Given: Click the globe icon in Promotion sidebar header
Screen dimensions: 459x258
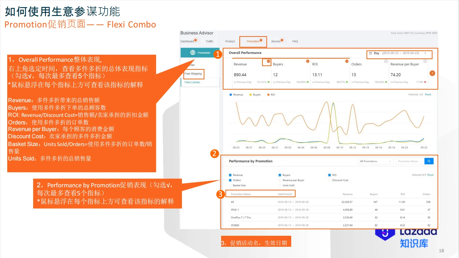Looking at the screenshot, I should coord(193,53).
